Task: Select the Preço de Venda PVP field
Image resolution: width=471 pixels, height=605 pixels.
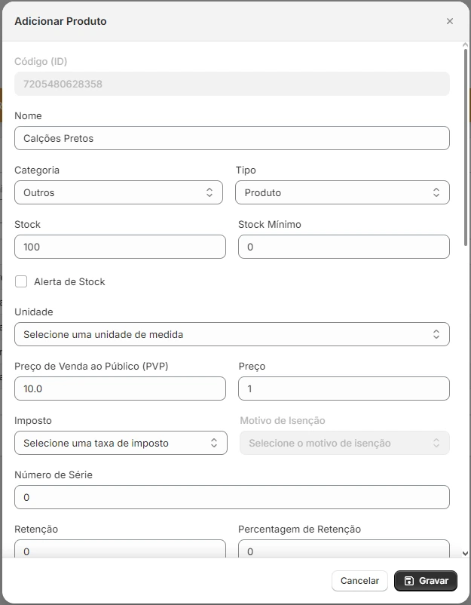Action: pos(119,388)
